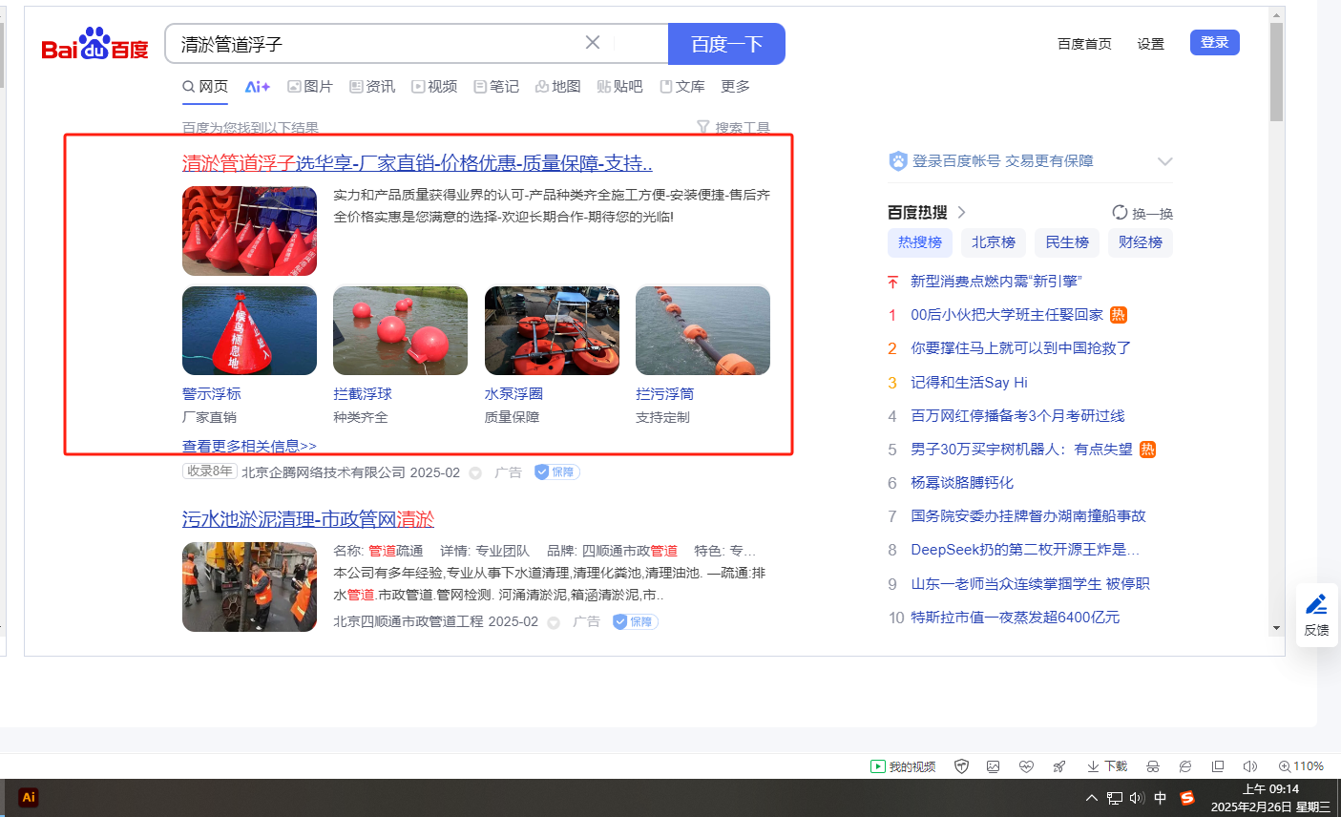Click the Sogou input method tray icon
This screenshot has width=1341, height=817.
[1187, 798]
